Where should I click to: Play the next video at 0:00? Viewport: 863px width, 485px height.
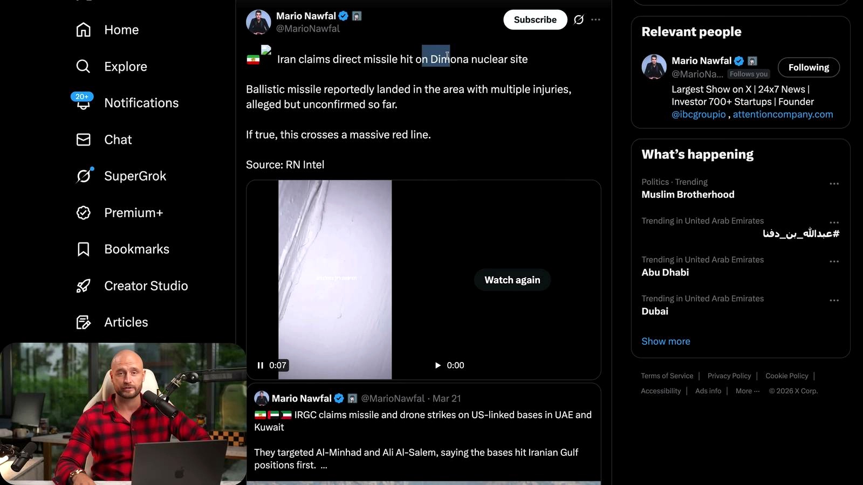pyautogui.click(x=438, y=365)
